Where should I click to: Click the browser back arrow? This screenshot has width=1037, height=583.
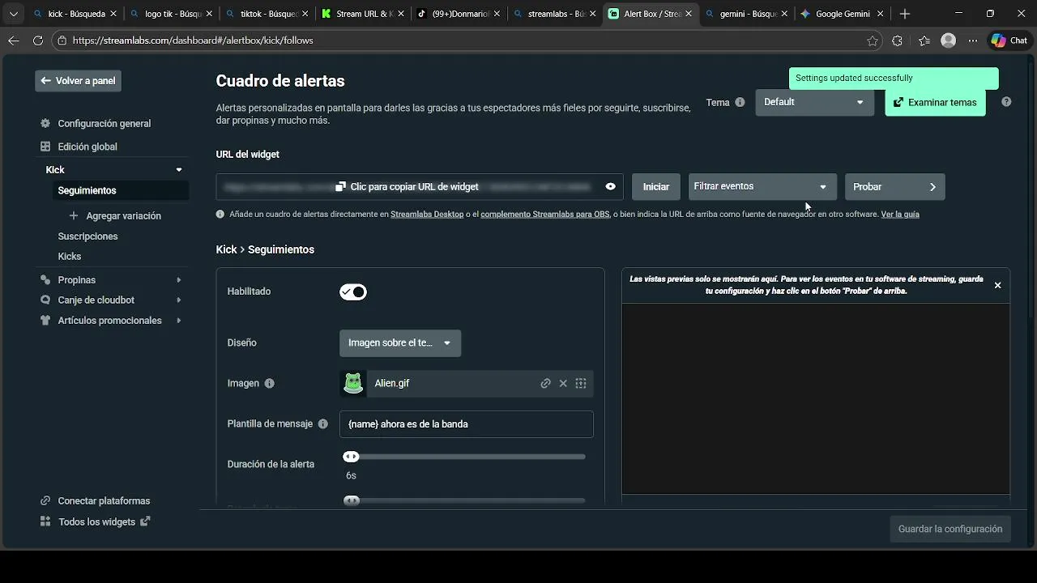tap(14, 40)
